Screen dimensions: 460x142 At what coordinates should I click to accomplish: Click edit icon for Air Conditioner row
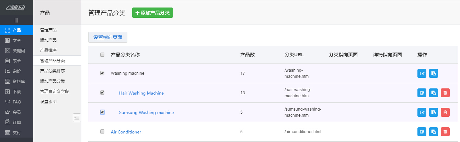coord(422,132)
